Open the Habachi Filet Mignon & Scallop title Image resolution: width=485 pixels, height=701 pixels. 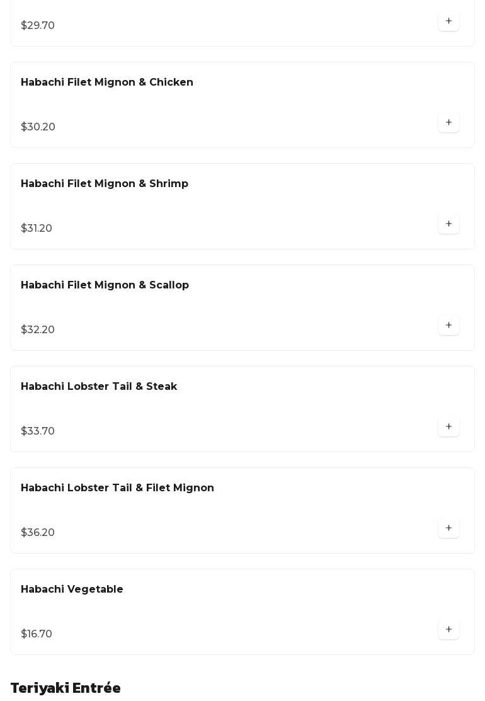pyautogui.click(x=105, y=285)
